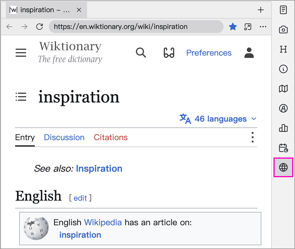Reload the page with the refresh icon
The image size is (295, 249).
39,27
